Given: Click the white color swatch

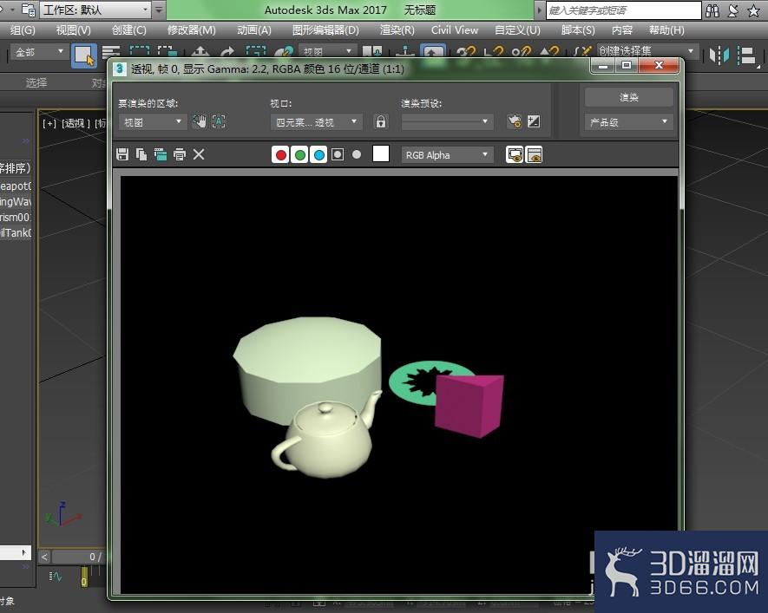Looking at the screenshot, I should 381,153.
